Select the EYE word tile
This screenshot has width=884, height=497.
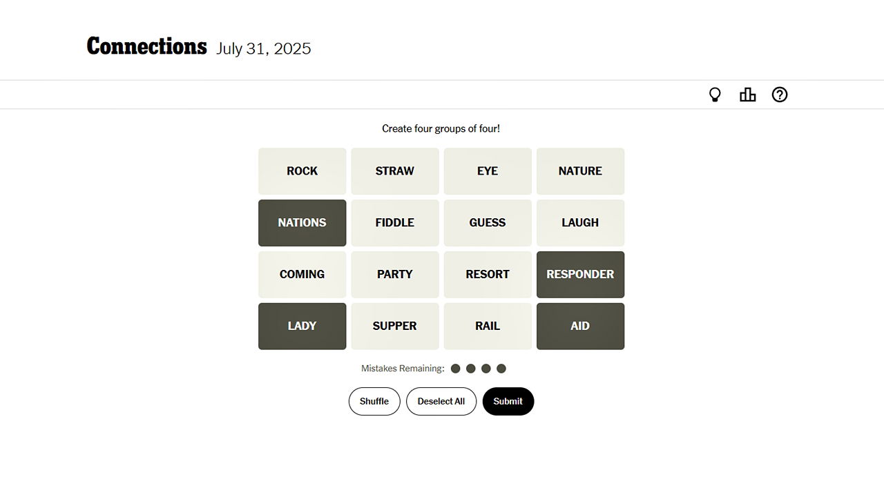point(488,171)
